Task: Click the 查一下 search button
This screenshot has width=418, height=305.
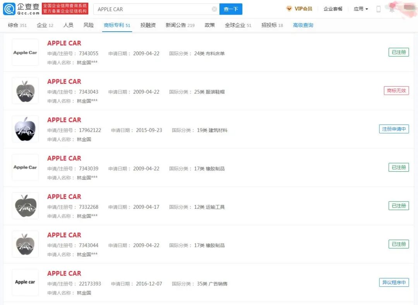Action: [231, 9]
